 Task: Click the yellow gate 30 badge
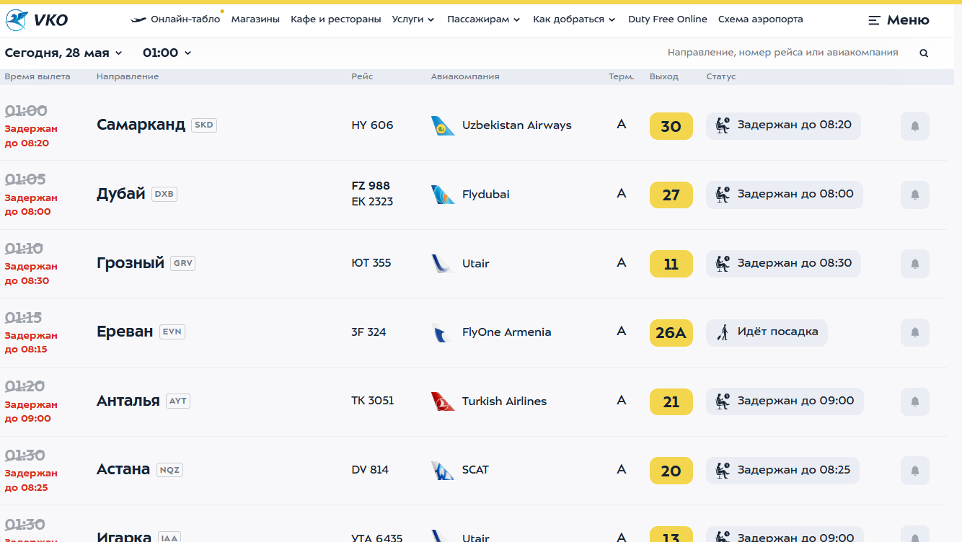coord(671,126)
